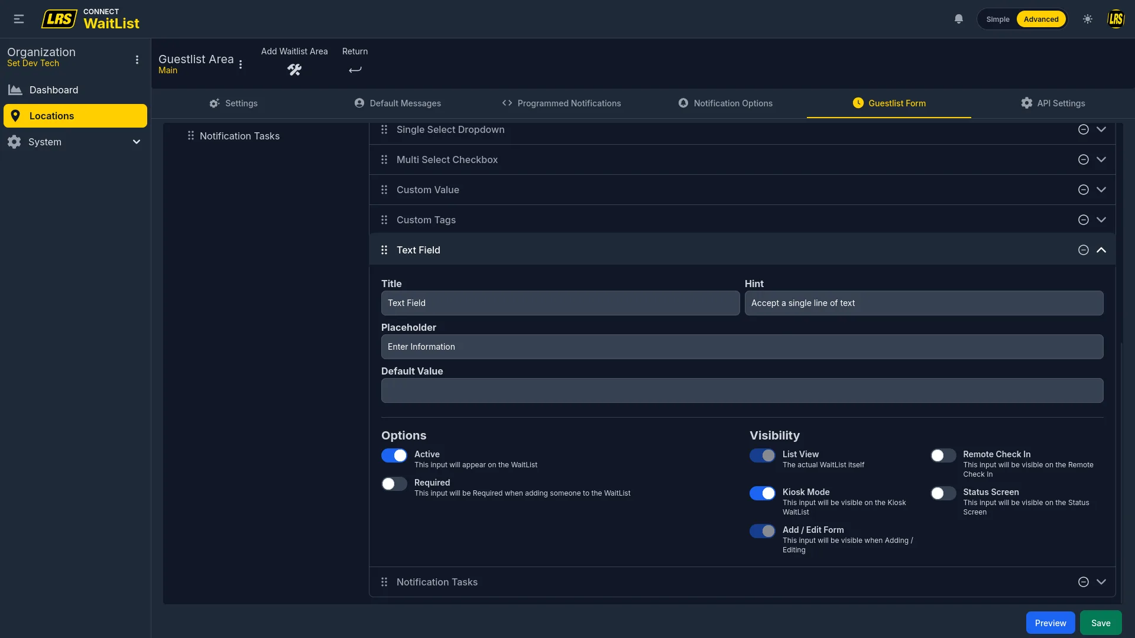
Task: Edit the Hint input field
Action: pyautogui.click(x=924, y=303)
